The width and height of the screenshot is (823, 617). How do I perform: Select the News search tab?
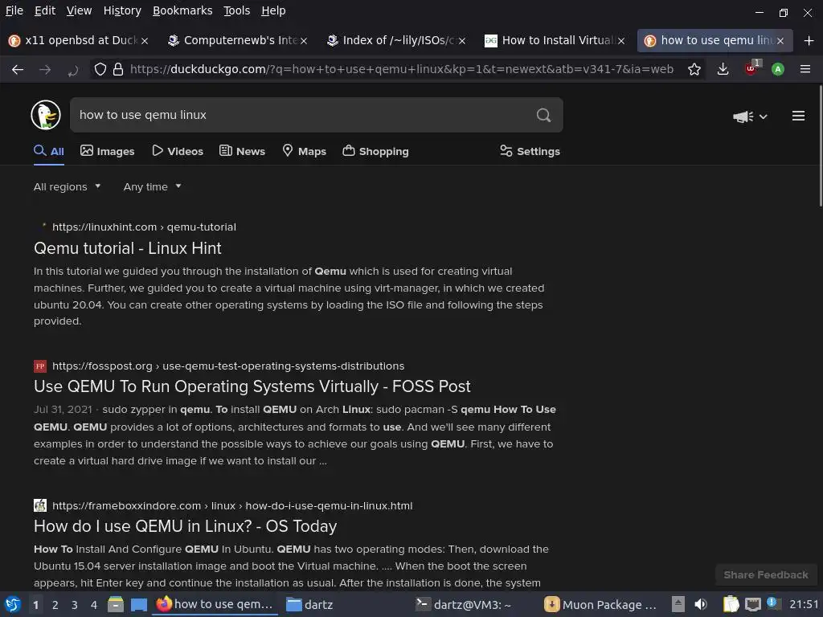tap(242, 151)
